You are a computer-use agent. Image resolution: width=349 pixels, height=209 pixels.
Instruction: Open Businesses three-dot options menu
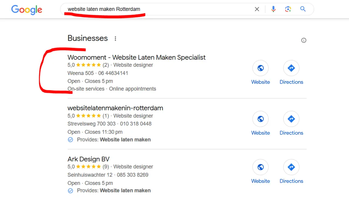tap(115, 39)
